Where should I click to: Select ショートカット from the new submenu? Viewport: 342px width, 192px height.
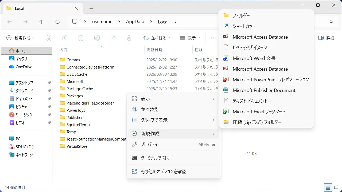[244, 26]
